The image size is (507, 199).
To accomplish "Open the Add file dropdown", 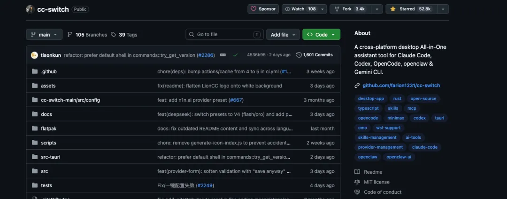I will click(283, 35).
